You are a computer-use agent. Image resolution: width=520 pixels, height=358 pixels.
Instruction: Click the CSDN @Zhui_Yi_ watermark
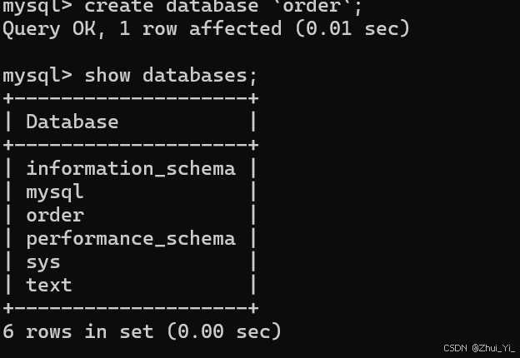point(479,348)
